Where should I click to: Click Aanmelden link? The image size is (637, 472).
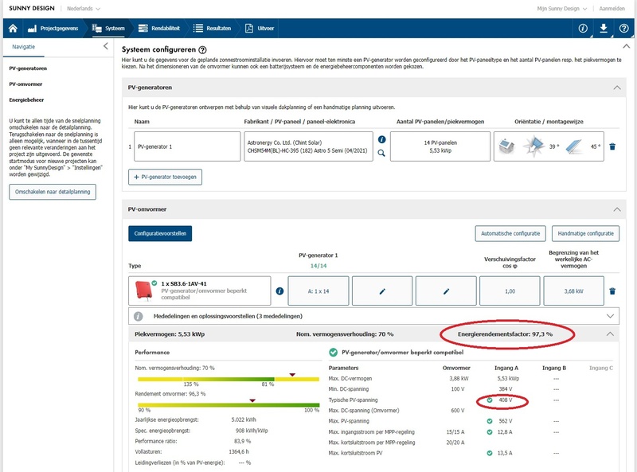pos(612,9)
